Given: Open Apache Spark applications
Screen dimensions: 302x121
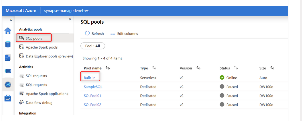Looking at the screenshot, I should [47, 94].
